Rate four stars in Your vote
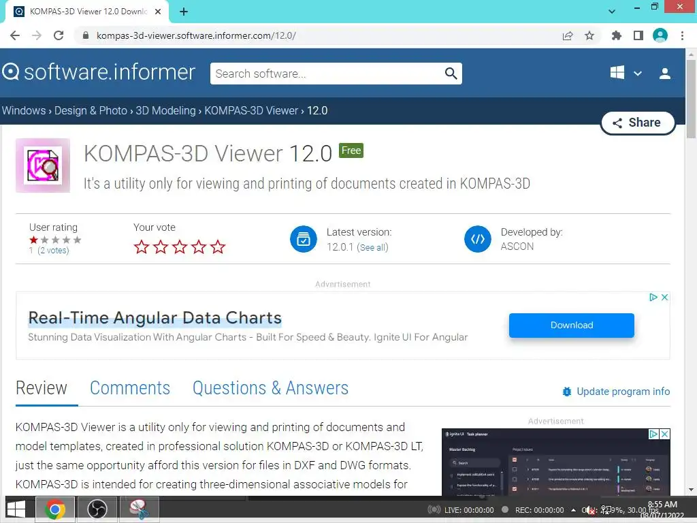 (199, 247)
